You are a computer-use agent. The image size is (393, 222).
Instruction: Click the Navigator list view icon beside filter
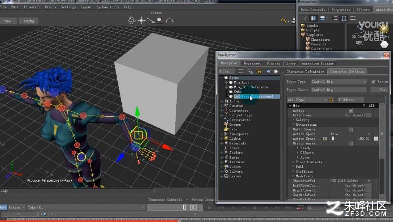[x=241, y=71]
